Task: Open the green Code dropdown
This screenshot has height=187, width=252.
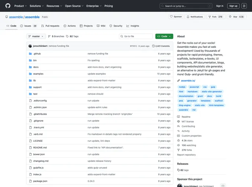Action: click(164, 37)
